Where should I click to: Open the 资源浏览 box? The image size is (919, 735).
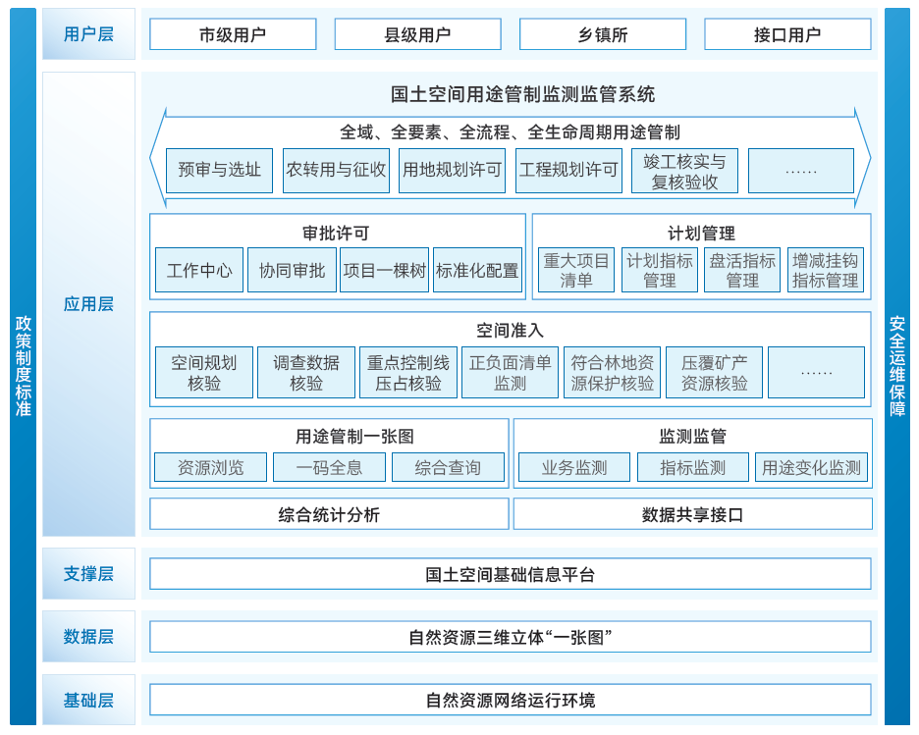click(210, 467)
